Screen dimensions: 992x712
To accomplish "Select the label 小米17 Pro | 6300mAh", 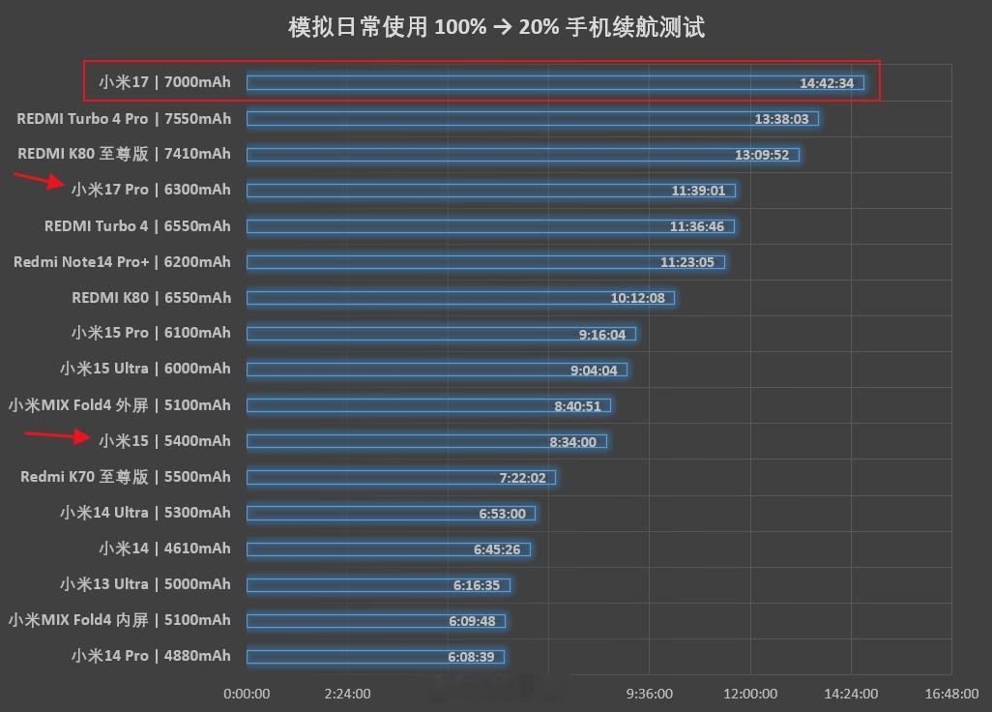I will 151,190.
